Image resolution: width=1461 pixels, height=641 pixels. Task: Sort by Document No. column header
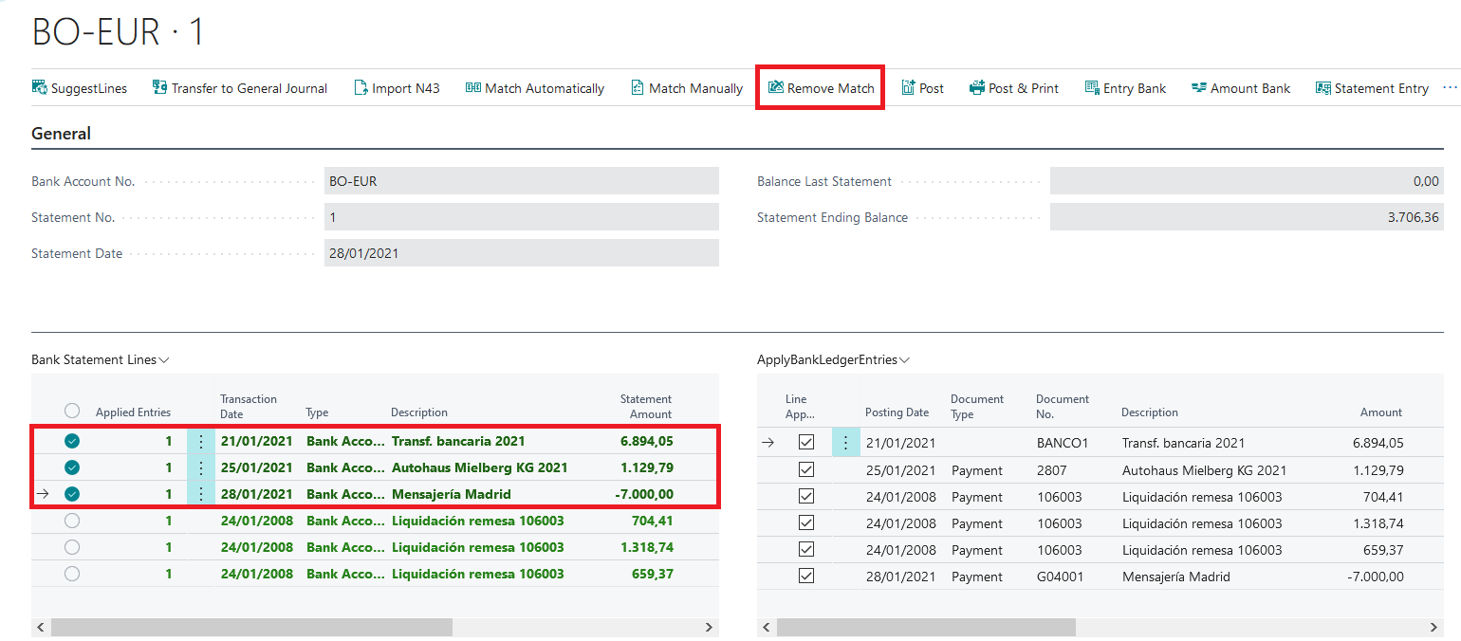[x=1063, y=407]
